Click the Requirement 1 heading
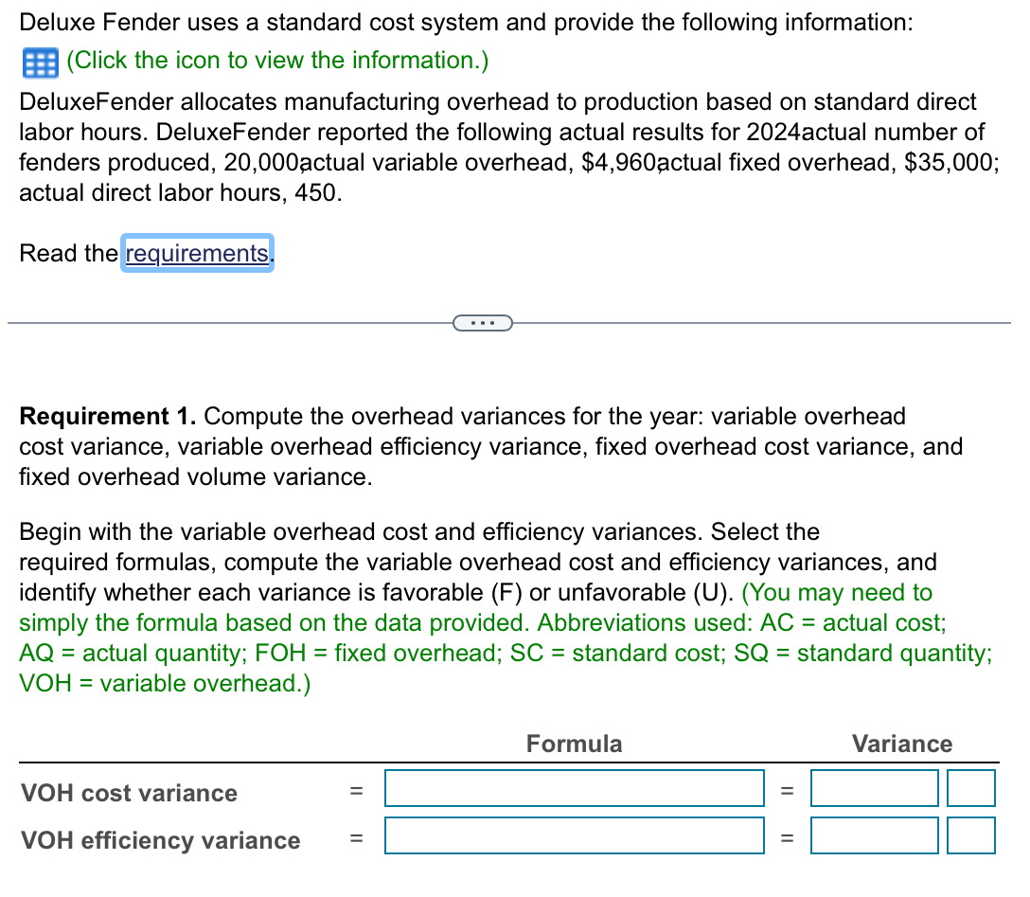The height and width of the screenshot is (897, 1030). tap(104, 416)
